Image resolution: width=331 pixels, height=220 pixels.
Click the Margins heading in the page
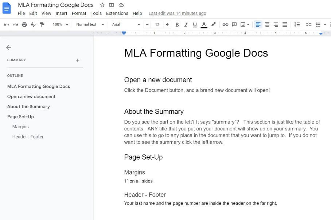tap(135, 172)
